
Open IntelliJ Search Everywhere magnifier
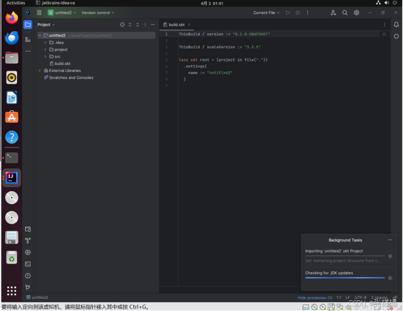(345, 13)
